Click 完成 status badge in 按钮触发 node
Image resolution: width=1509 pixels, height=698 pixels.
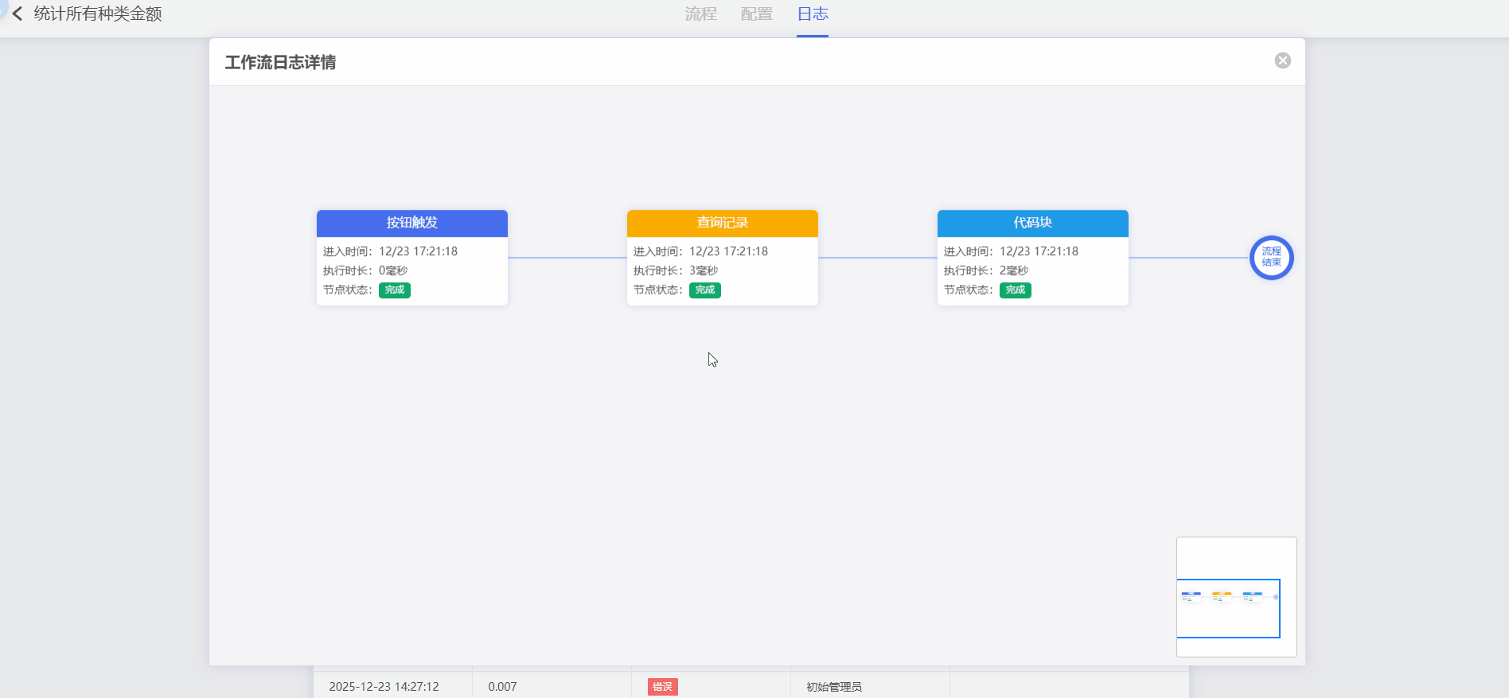[x=394, y=290]
